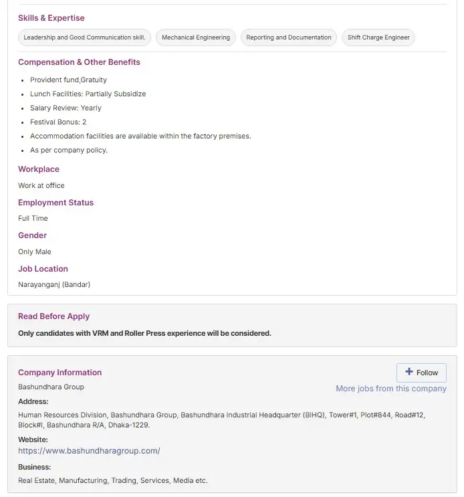Screen dimensions: 464x497
Task: Click the Job Location heading
Action: tap(43, 269)
